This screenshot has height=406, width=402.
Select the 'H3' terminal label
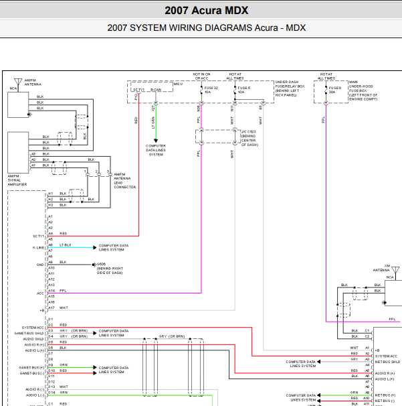pos(50,205)
